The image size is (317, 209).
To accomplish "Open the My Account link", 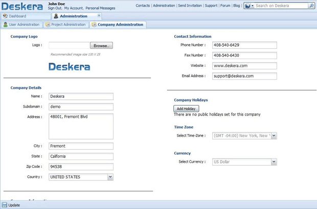I will coord(74,8).
